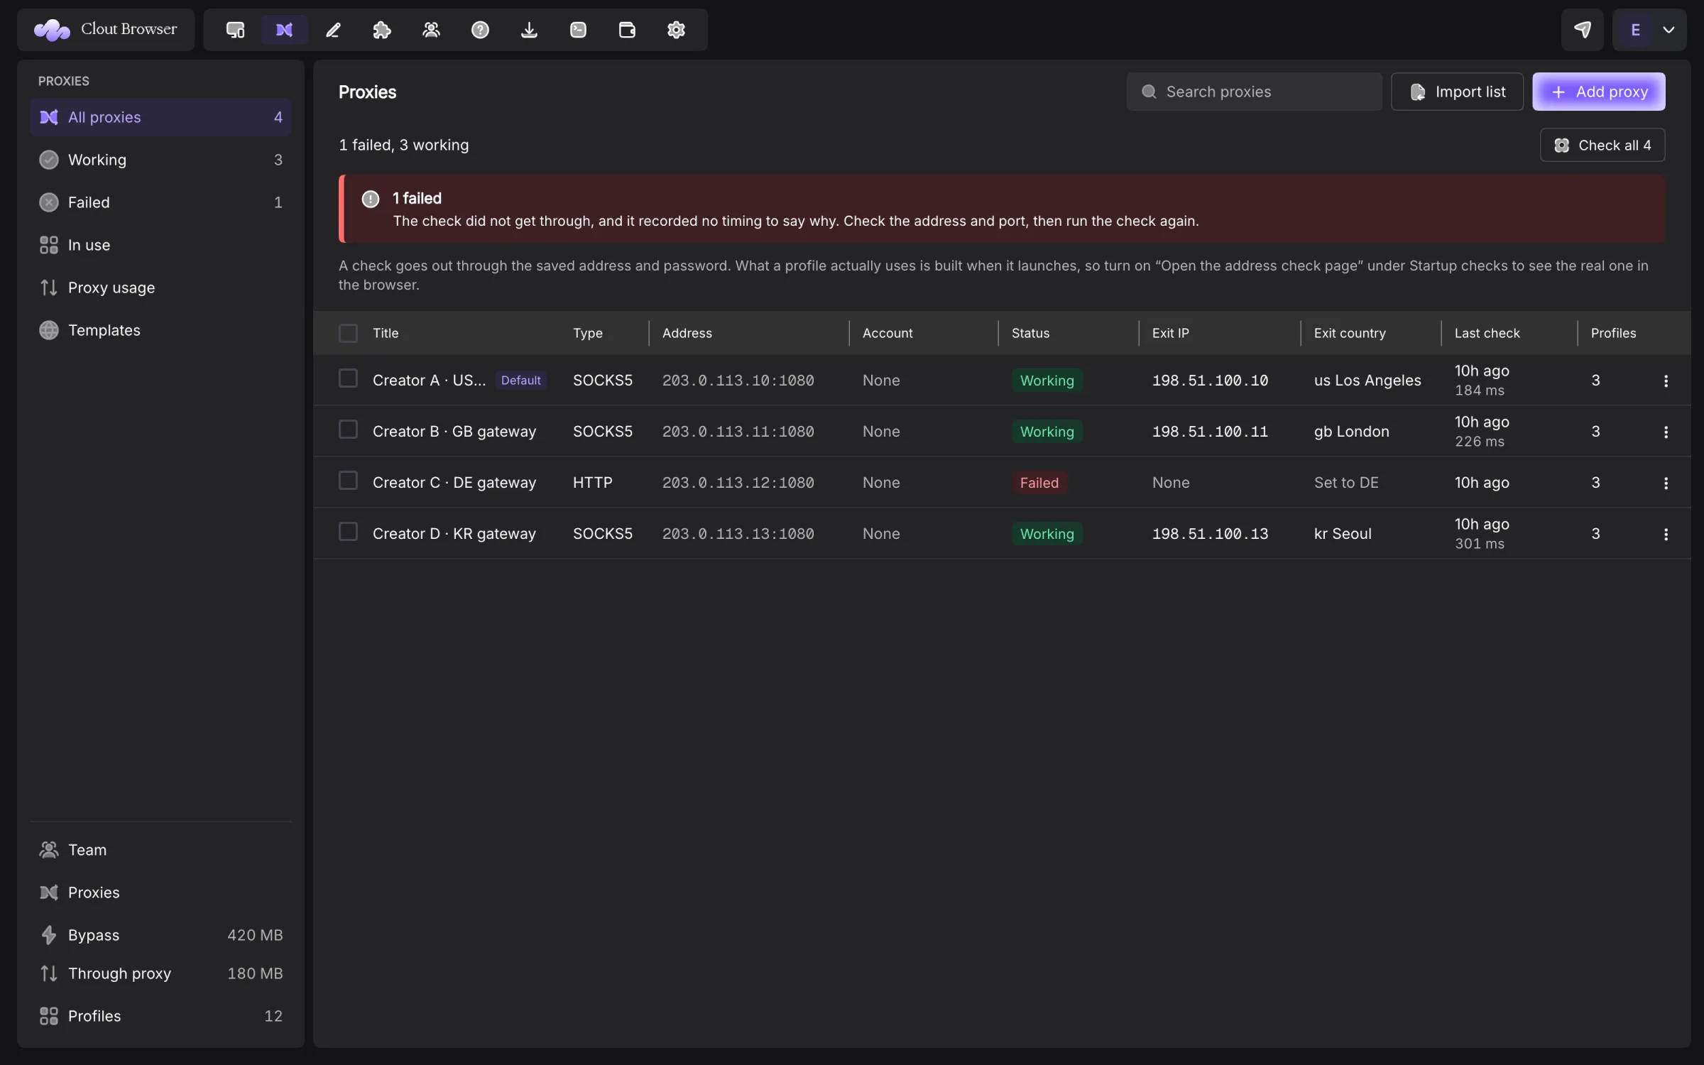Open the extensions puzzle icon
1704x1065 pixels.
point(382,30)
